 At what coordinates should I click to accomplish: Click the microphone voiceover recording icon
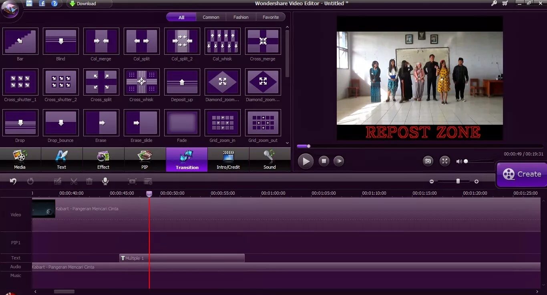click(105, 181)
